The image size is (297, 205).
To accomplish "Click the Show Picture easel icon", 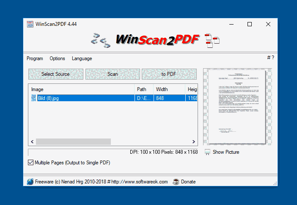I will click(x=207, y=152).
